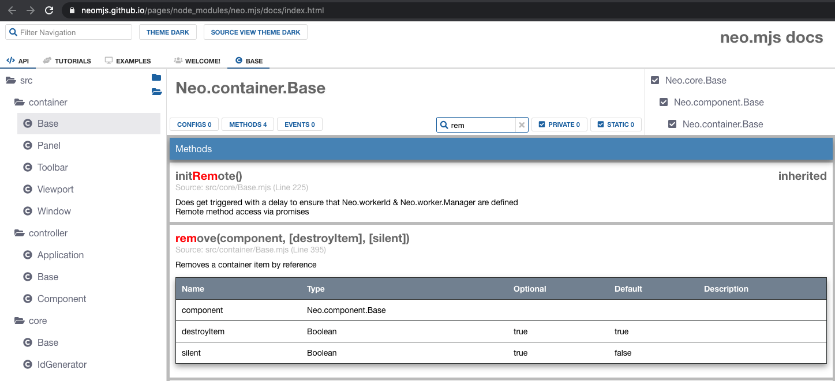The height and width of the screenshot is (381, 835).
Task: Click the IdGenerator class icon
Action: (27, 364)
